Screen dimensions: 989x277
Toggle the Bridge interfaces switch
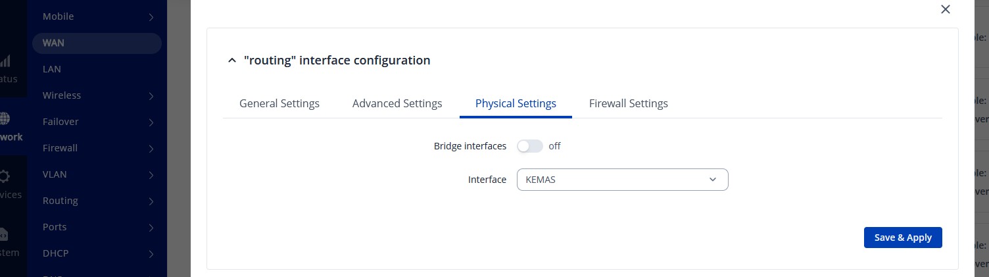(x=529, y=146)
